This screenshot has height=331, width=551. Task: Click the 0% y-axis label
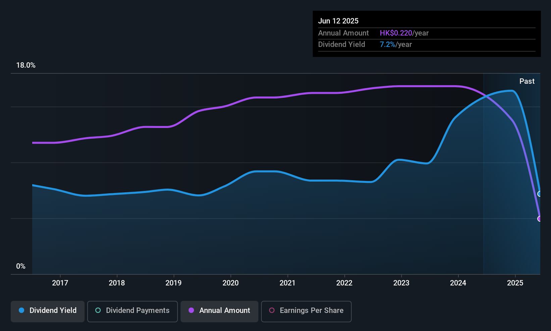[21, 266]
